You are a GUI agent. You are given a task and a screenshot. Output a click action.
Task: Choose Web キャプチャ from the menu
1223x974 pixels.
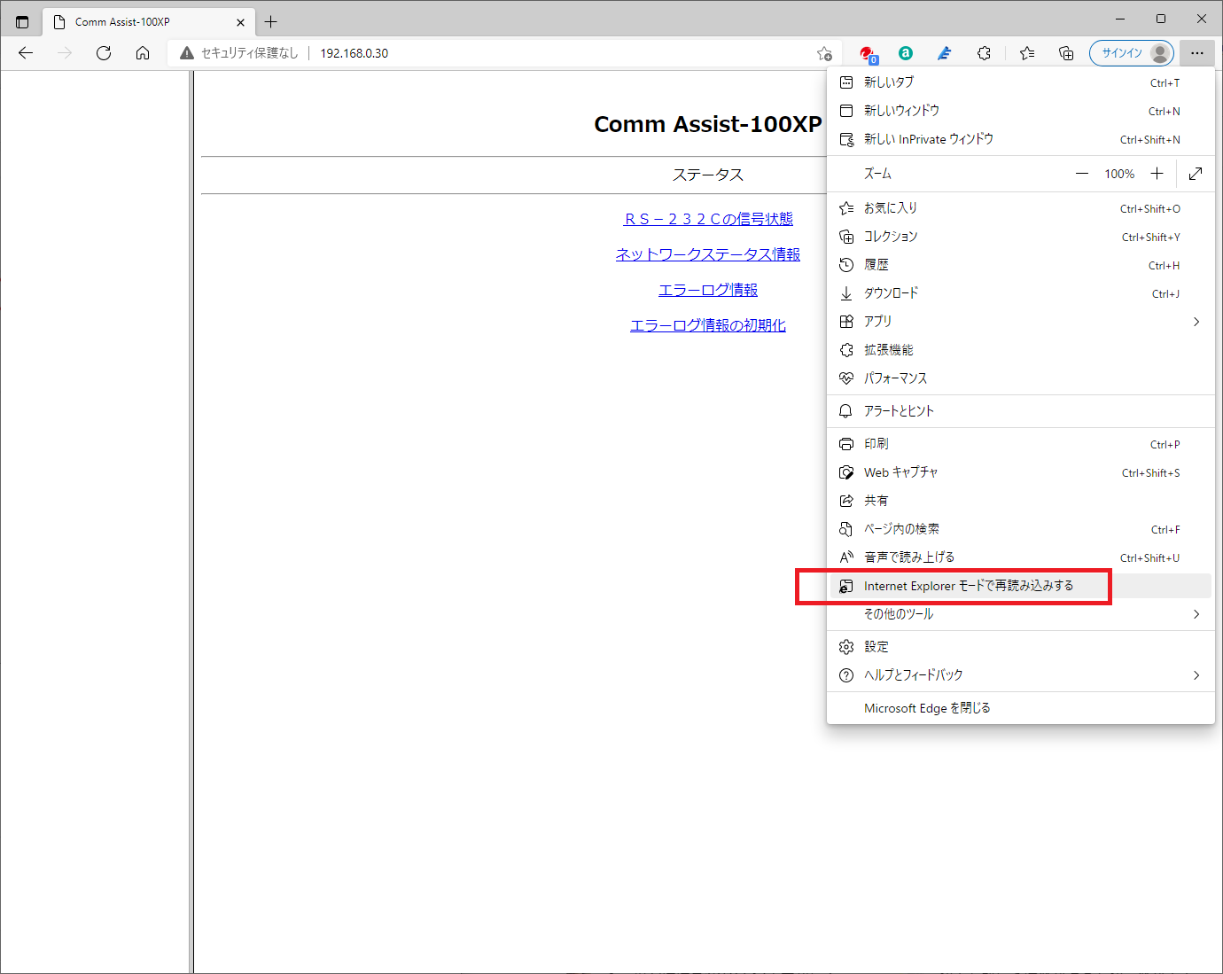point(1020,472)
